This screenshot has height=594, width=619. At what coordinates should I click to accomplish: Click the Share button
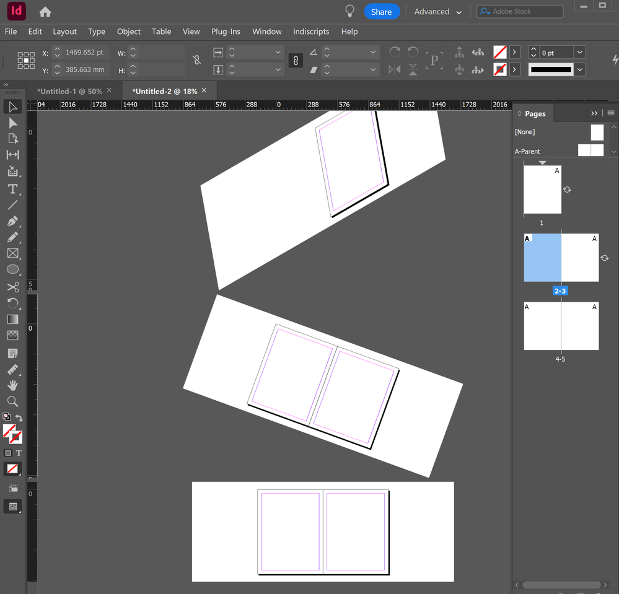click(x=381, y=12)
